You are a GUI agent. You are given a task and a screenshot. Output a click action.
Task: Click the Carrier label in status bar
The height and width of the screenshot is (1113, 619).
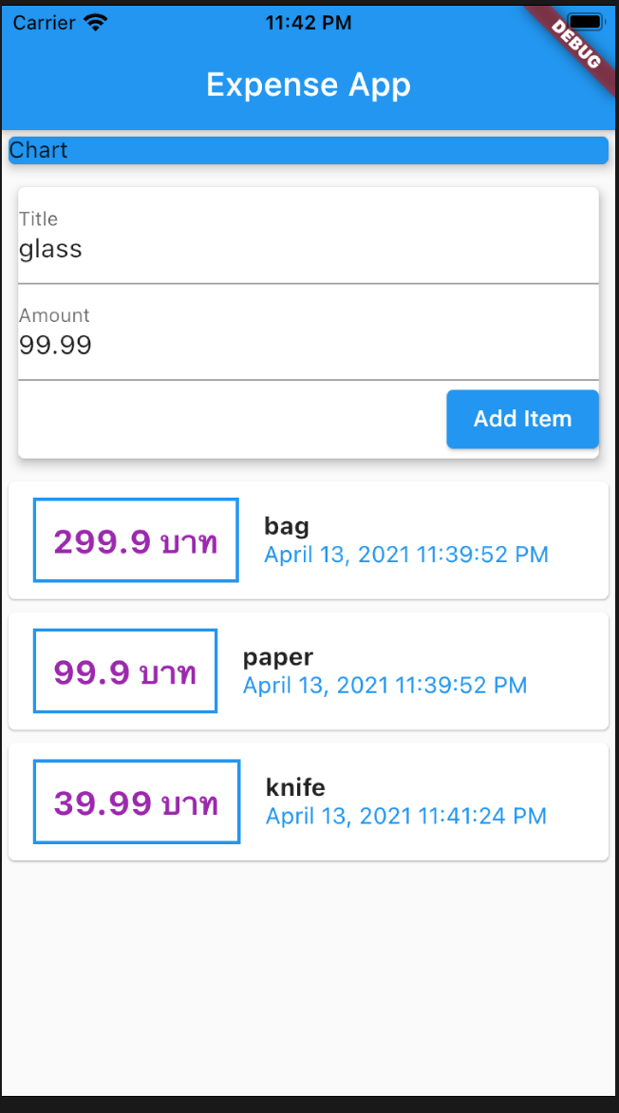click(x=45, y=23)
